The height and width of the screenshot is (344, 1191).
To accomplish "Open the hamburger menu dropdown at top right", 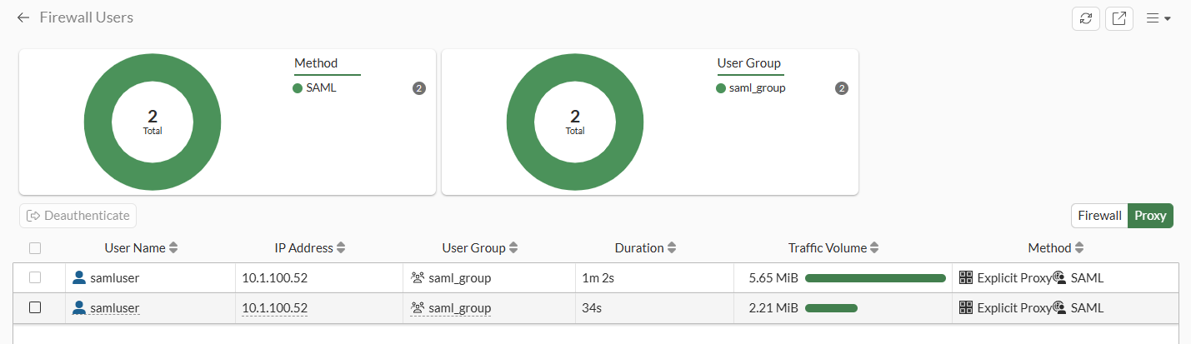I will pos(1158,18).
